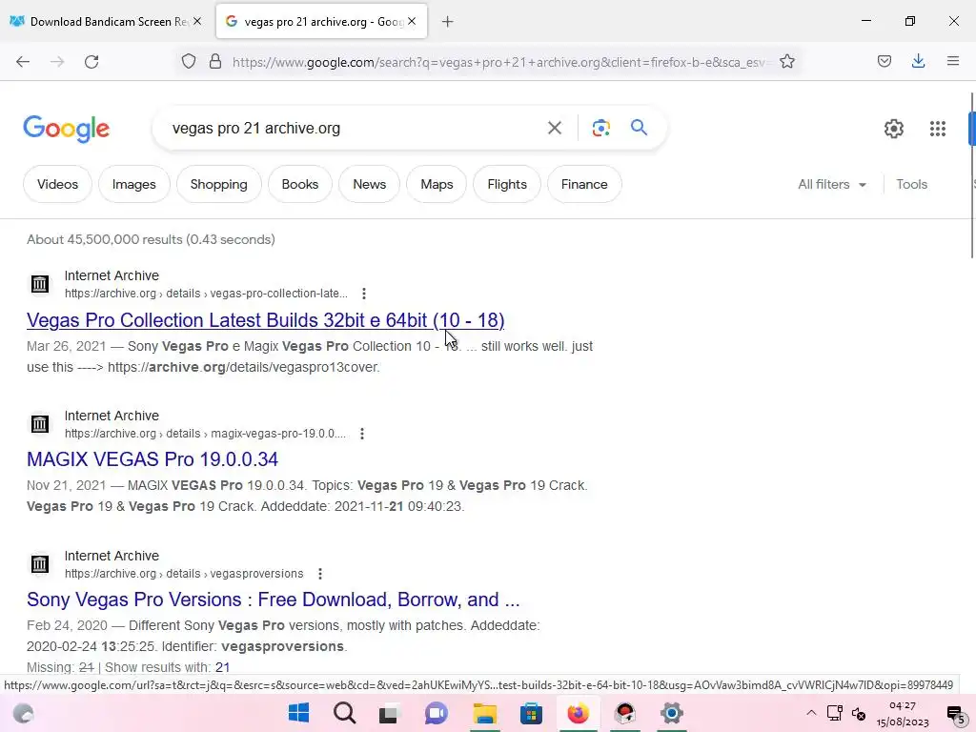Open Settings gear on the taskbar

(x=672, y=713)
